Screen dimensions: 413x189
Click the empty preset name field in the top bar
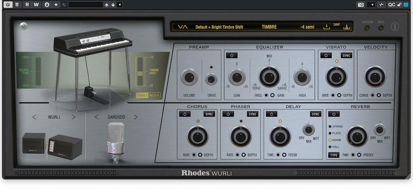click(86, 4)
